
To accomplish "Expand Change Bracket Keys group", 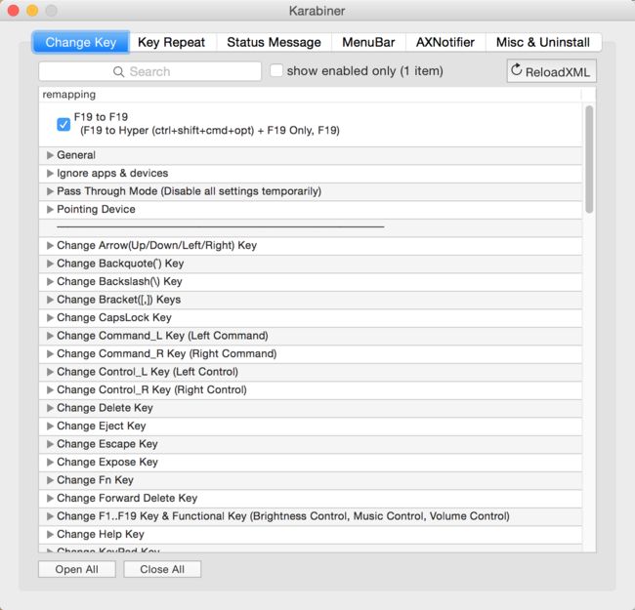I will (x=50, y=300).
